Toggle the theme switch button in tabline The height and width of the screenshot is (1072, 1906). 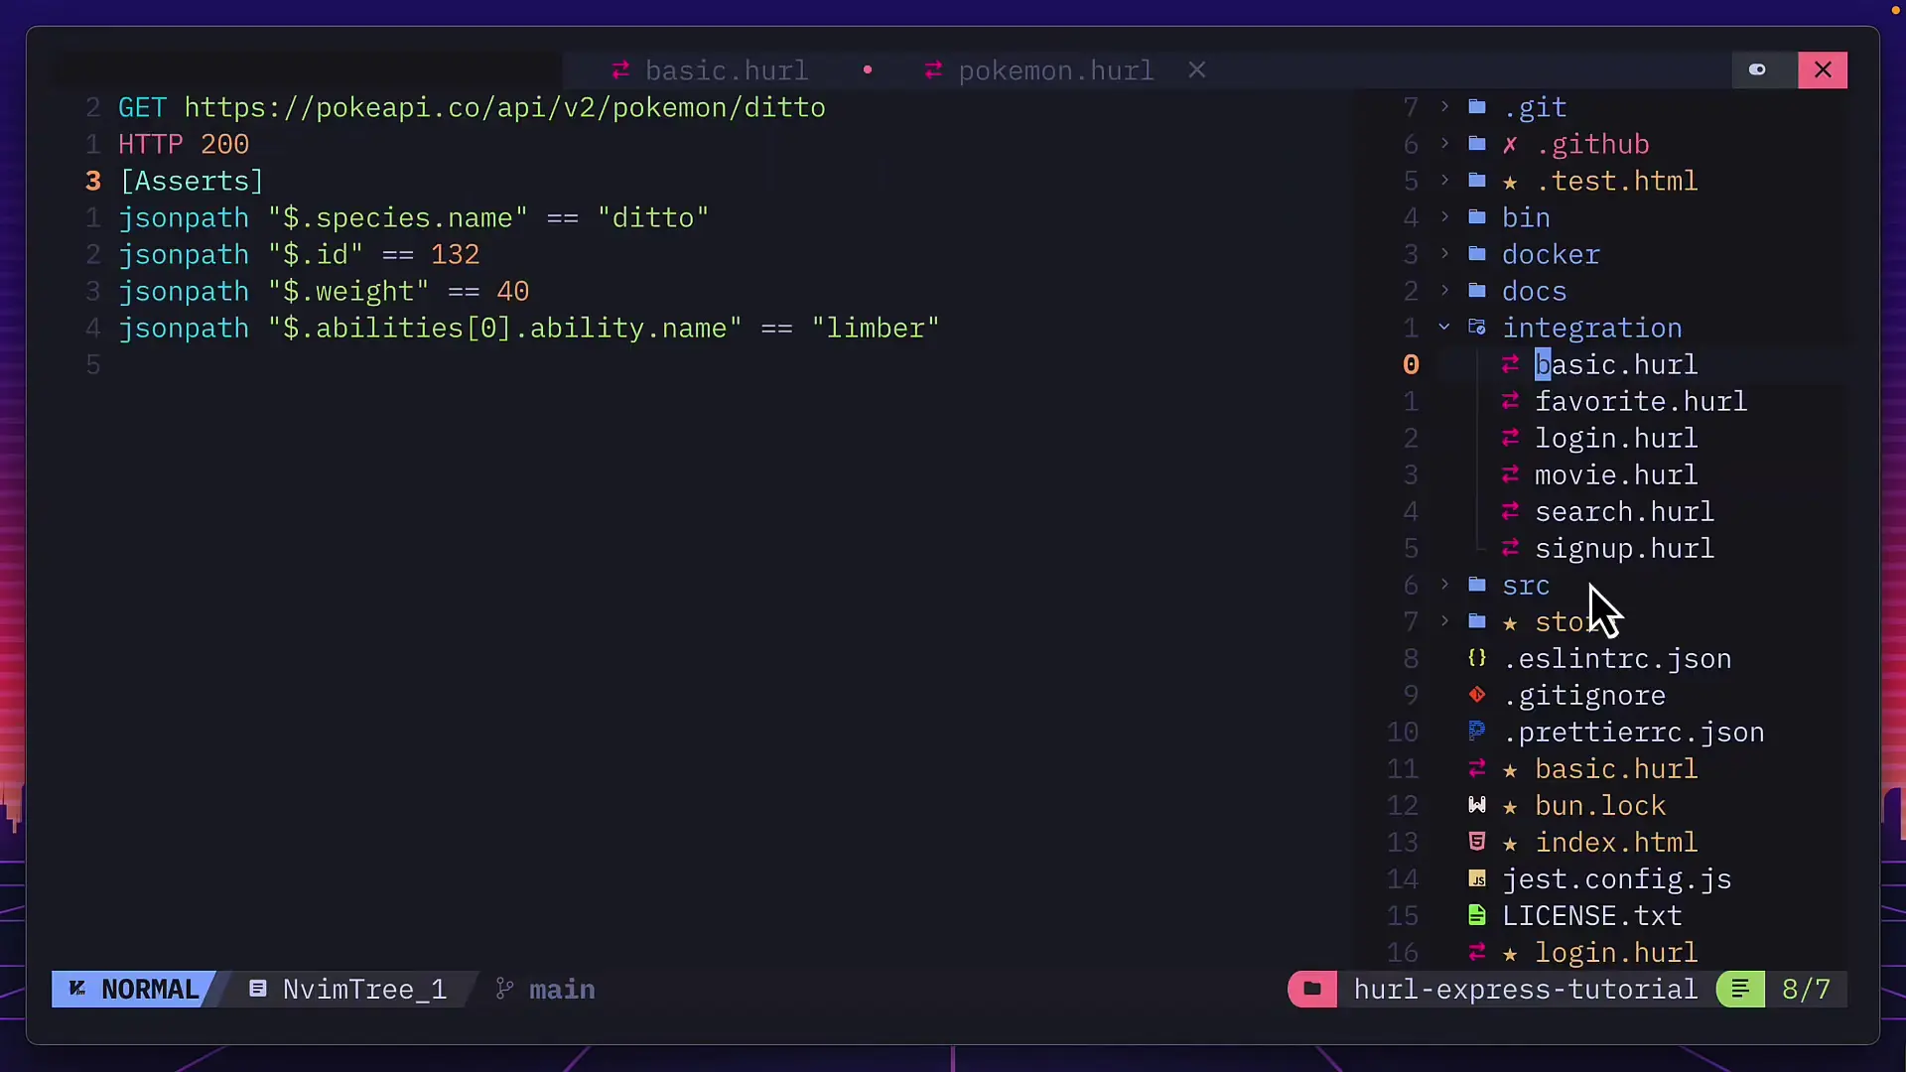coord(1757,69)
